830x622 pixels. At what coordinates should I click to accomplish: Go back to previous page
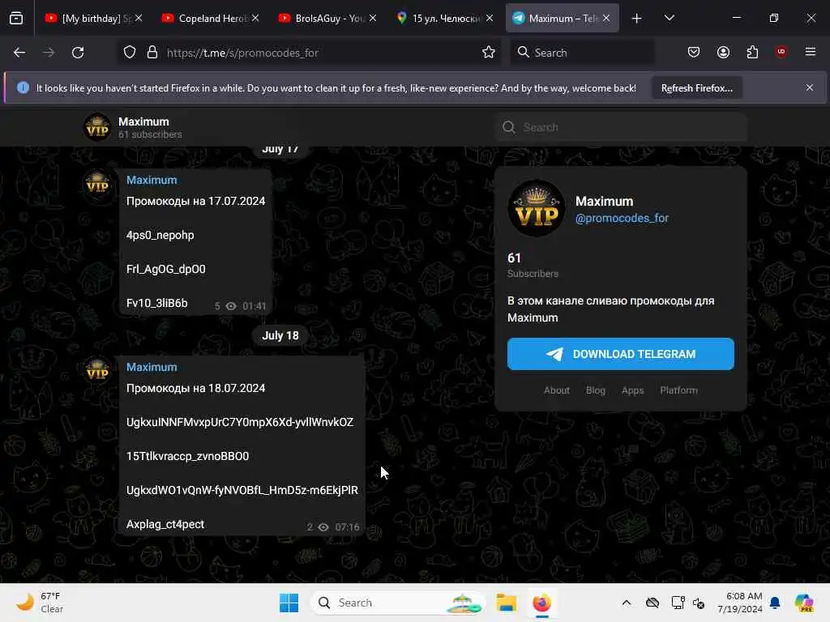tap(19, 53)
